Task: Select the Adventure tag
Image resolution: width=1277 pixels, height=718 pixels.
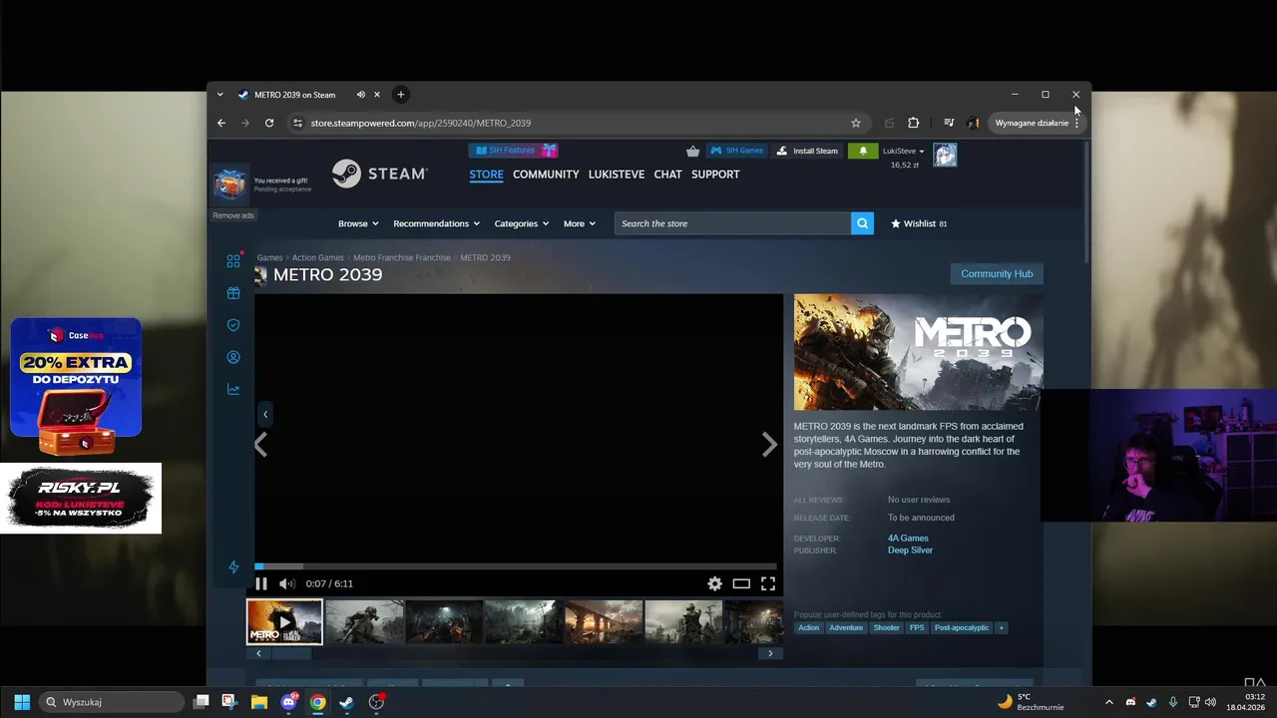Action: tap(846, 628)
